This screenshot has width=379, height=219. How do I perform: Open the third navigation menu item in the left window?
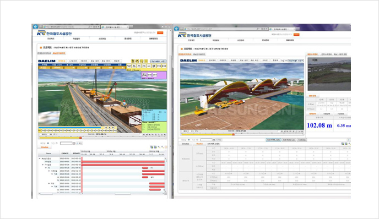pyautogui.click(x=102, y=39)
